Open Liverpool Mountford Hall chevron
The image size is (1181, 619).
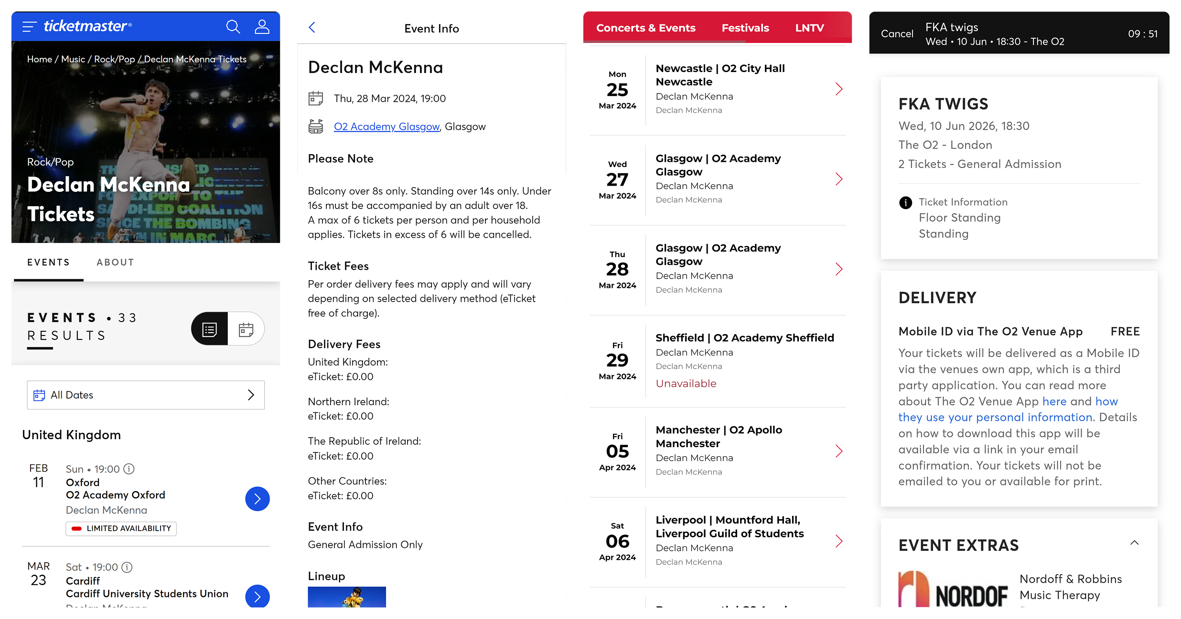(x=839, y=541)
